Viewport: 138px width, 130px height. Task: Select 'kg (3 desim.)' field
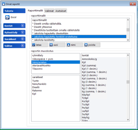coord(104,82)
